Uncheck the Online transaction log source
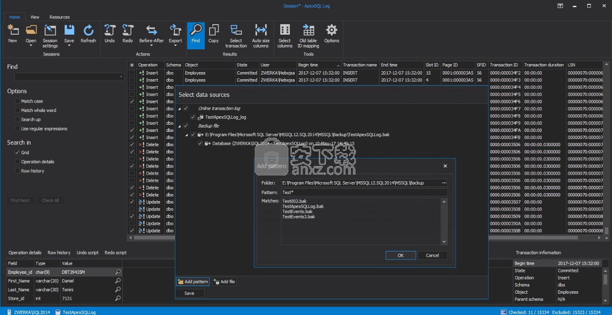The height and width of the screenshot is (315, 612). [186, 109]
